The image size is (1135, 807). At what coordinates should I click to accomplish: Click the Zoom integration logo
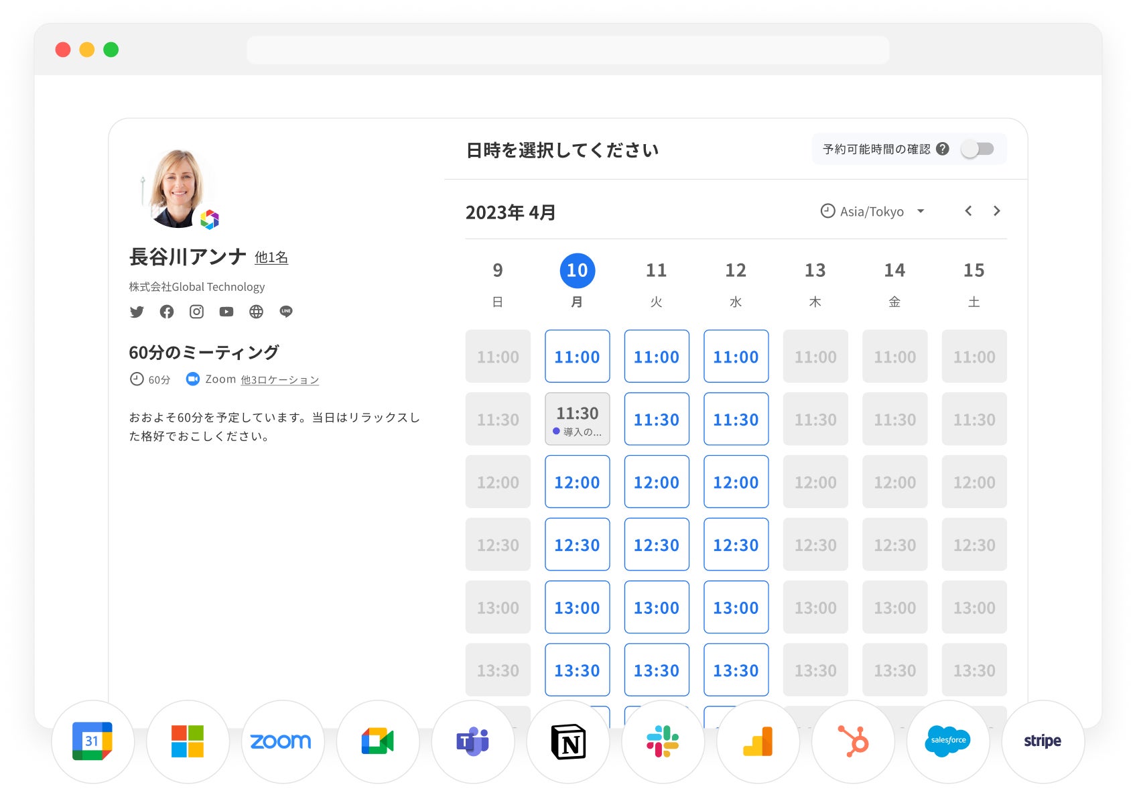283,741
